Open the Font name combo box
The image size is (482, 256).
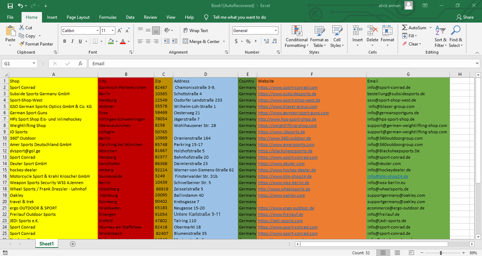click(80, 30)
